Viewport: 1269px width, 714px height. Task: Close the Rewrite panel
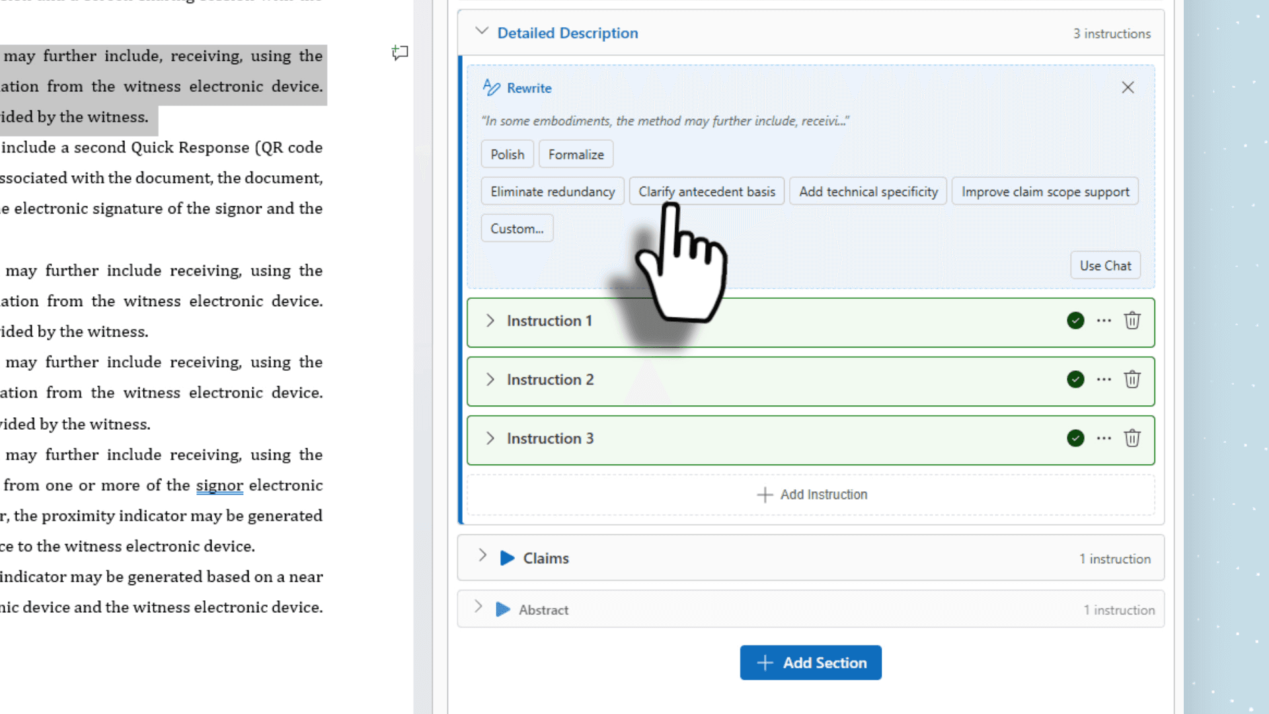coord(1128,87)
